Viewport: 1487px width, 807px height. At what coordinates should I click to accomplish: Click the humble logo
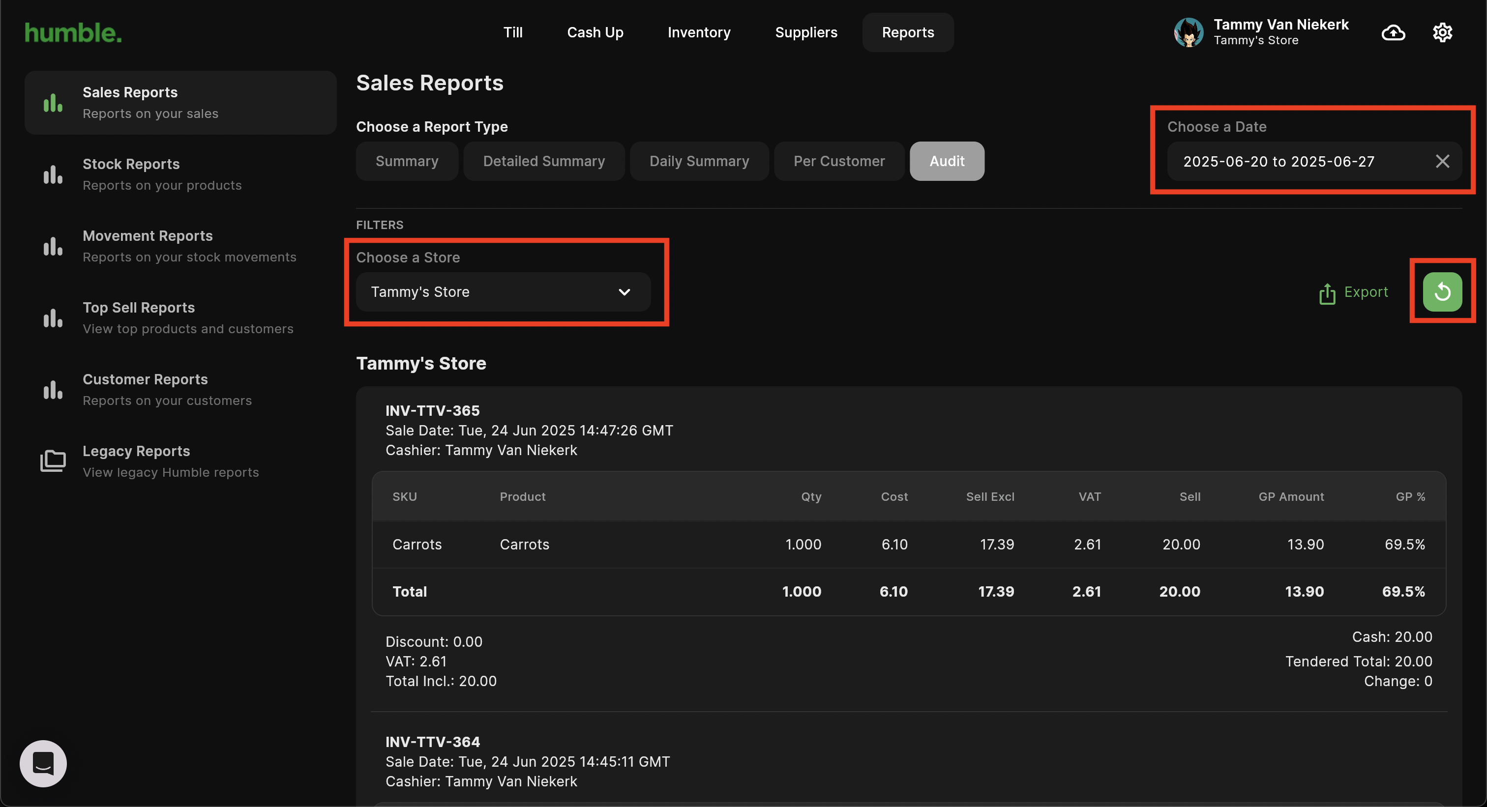pyautogui.click(x=73, y=33)
